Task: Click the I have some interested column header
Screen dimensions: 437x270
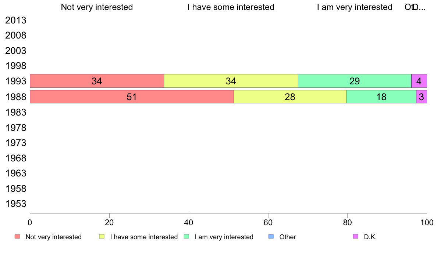Action: [x=231, y=7]
